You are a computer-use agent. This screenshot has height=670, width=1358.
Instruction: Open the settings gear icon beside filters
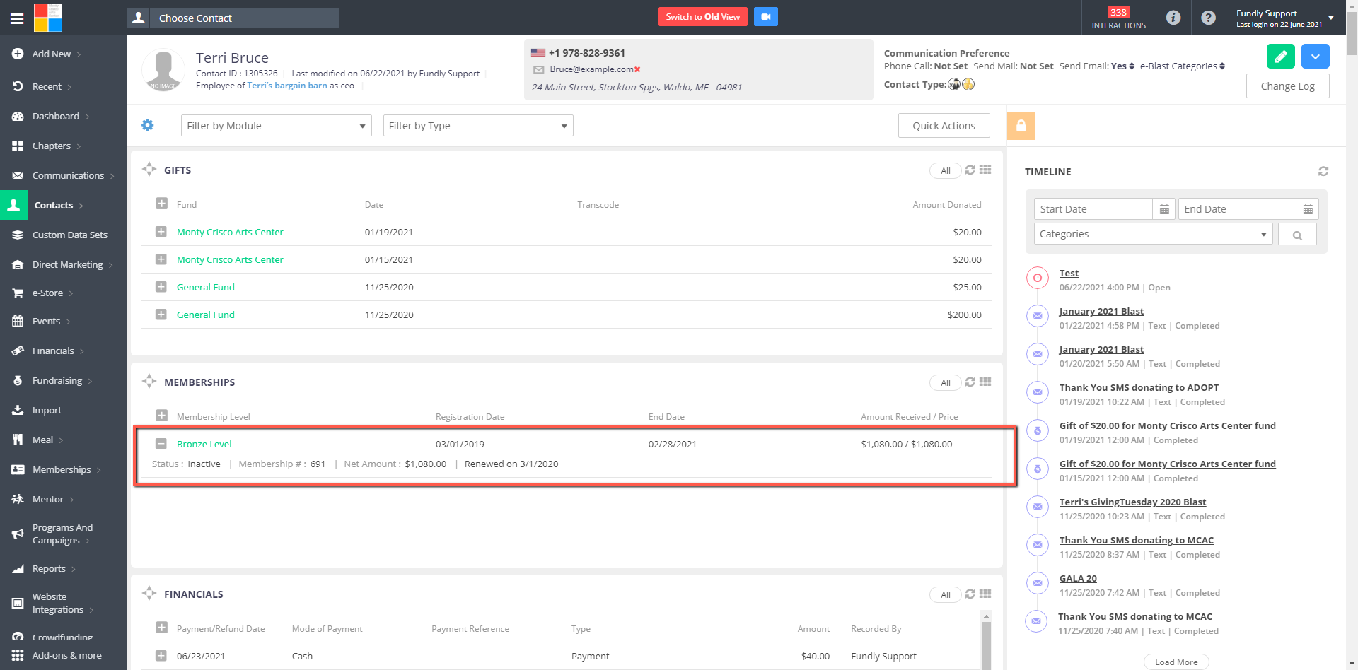tap(148, 125)
